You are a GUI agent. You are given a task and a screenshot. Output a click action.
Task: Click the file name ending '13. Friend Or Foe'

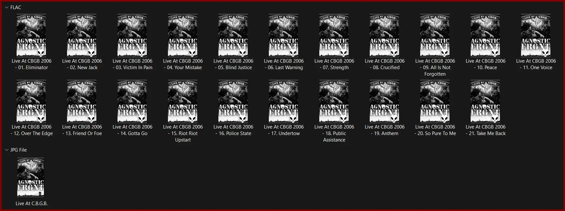tap(82, 130)
